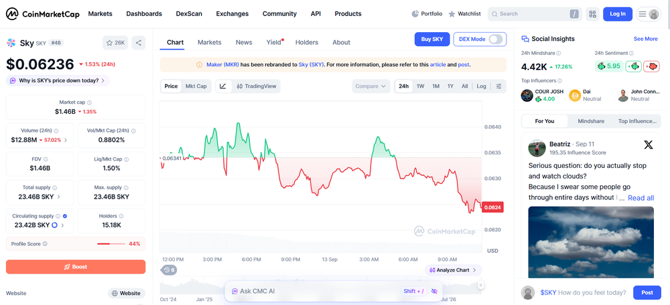Screen dimensions: 670x305
Task: Select Price chart mode
Action: click(x=171, y=86)
